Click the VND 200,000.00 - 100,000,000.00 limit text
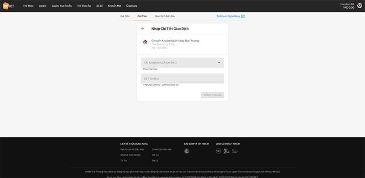The width and height of the screenshot is (365, 178). point(161,85)
